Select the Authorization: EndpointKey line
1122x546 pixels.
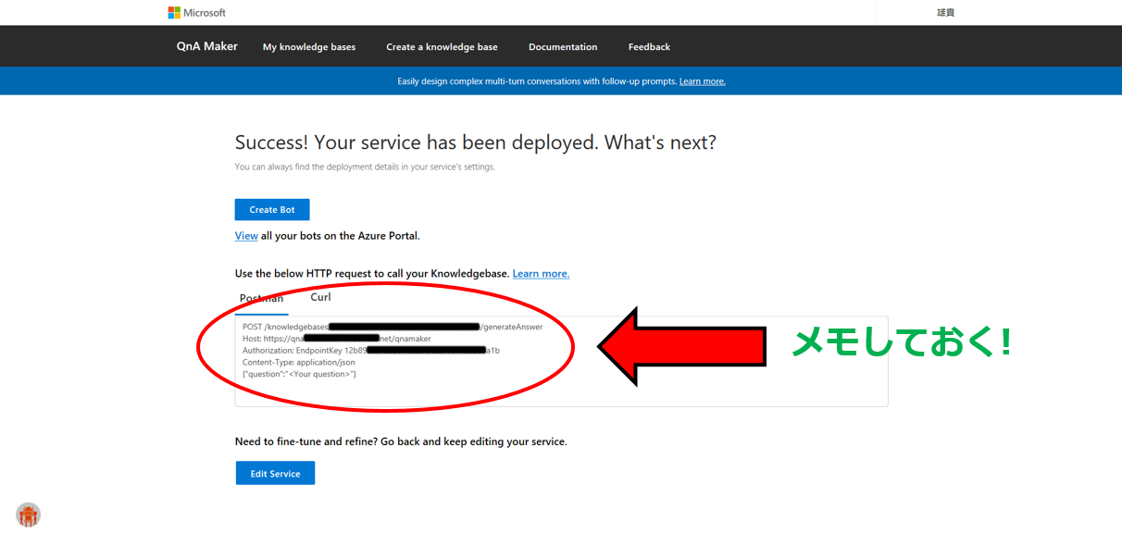pos(371,351)
